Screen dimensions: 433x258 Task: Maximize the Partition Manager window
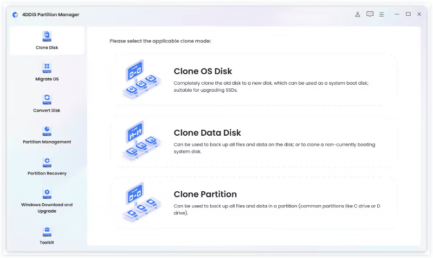tap(408, 14)
